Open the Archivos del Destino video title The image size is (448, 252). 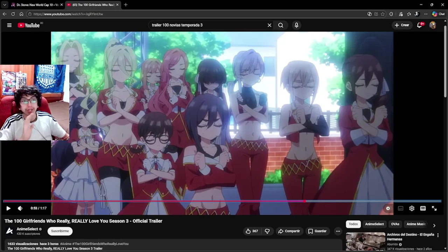point(411,237)
